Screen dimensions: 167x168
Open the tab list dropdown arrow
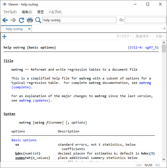click(164, 28)
